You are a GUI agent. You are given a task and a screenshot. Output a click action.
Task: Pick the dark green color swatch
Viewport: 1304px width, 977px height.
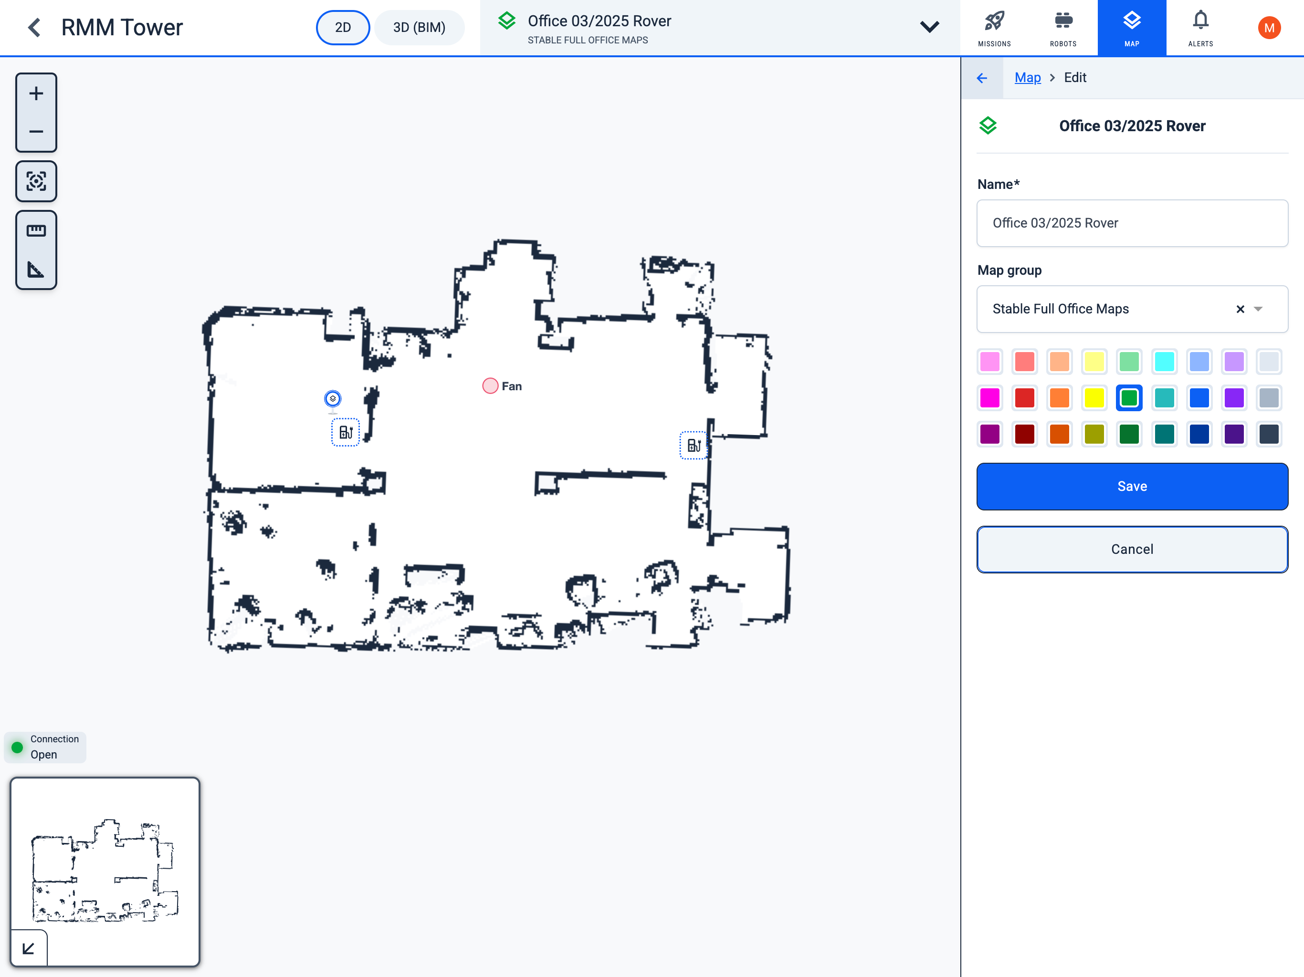pos(1129,434)
